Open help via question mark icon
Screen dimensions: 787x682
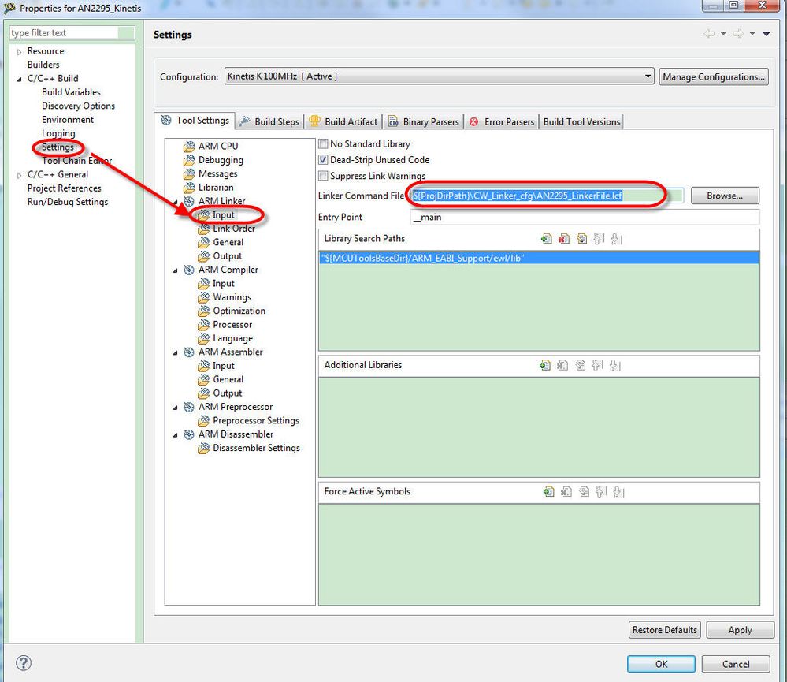click(24, 663)
